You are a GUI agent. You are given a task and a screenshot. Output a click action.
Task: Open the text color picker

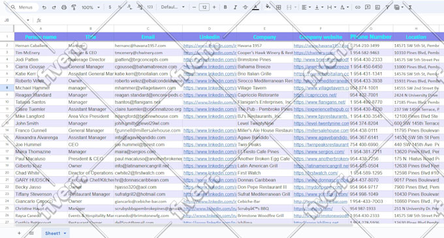point(255,7)
